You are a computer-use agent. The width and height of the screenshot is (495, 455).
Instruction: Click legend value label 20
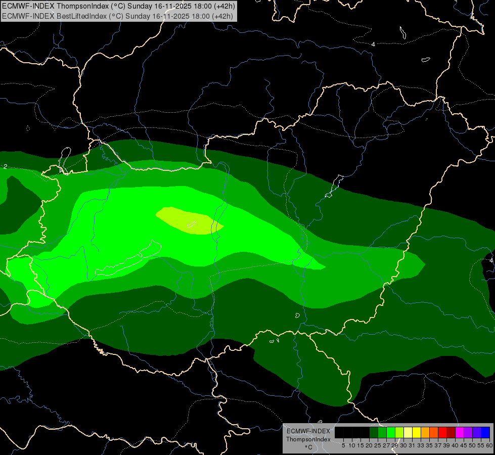coord(369,445)
